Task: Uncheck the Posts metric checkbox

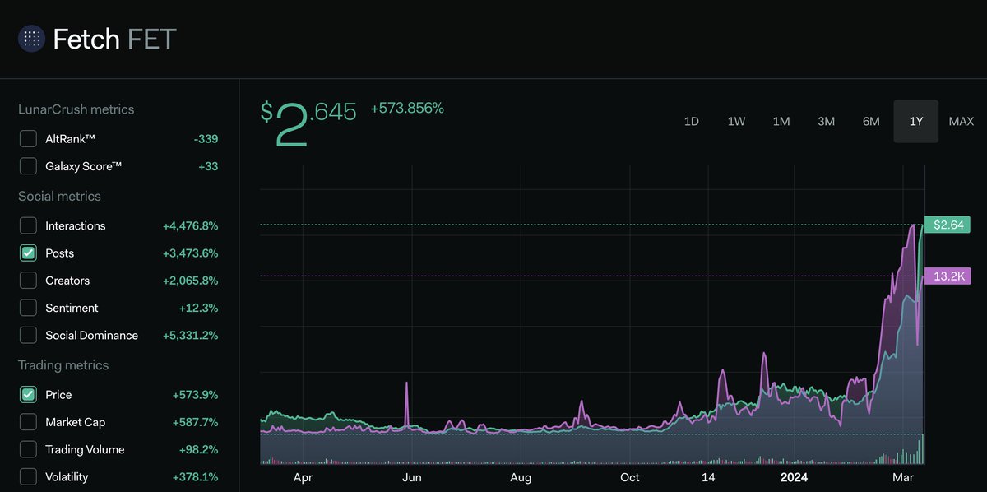Action: (x=28, y=253)
